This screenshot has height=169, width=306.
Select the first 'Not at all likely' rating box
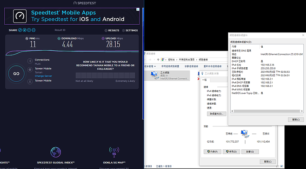(x=78, y=75)
